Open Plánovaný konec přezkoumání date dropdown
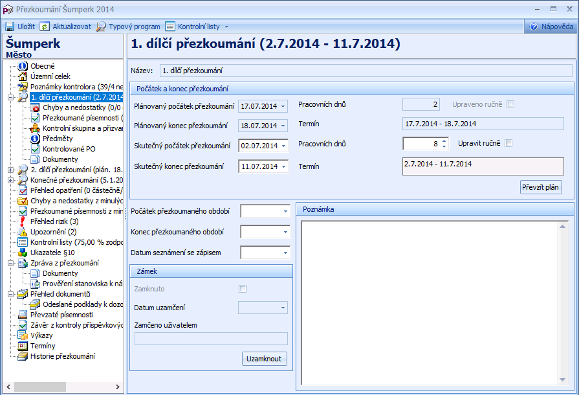This screenshot has height=395, width=579. click(x=283, y=126)
